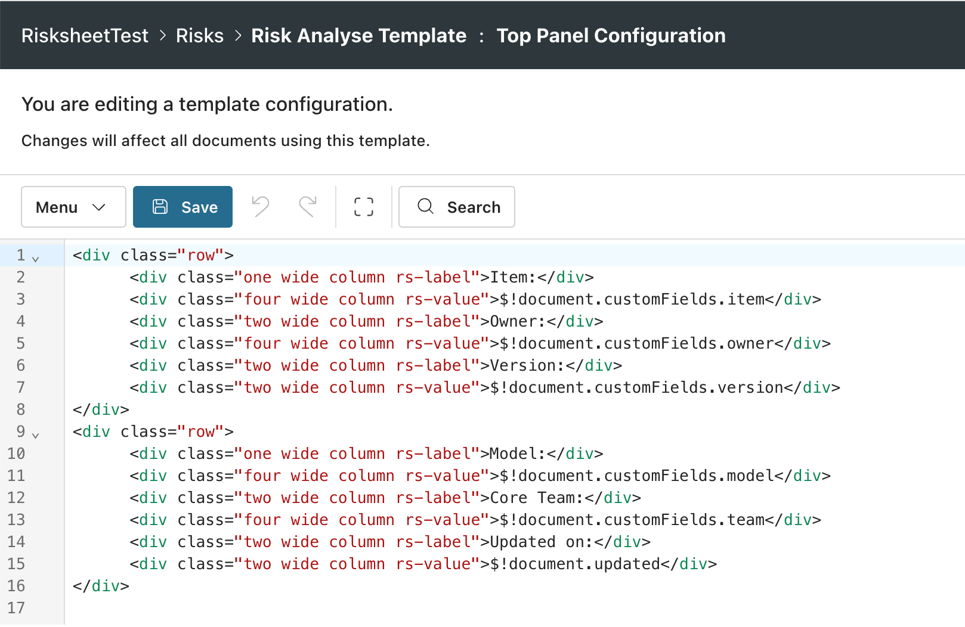
Task: Go to the Risks breadcrumb link
Action: tap(200, 36)
